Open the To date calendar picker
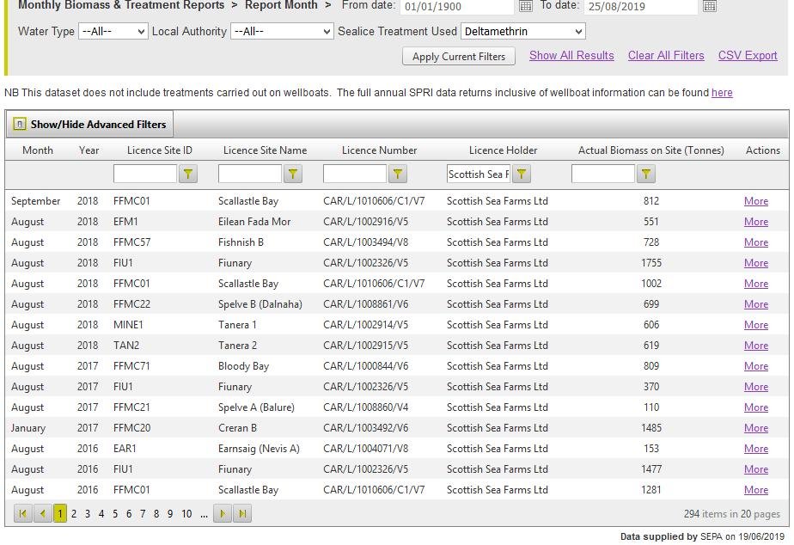Screen dimensions: 794x545 tap(709, 7)
